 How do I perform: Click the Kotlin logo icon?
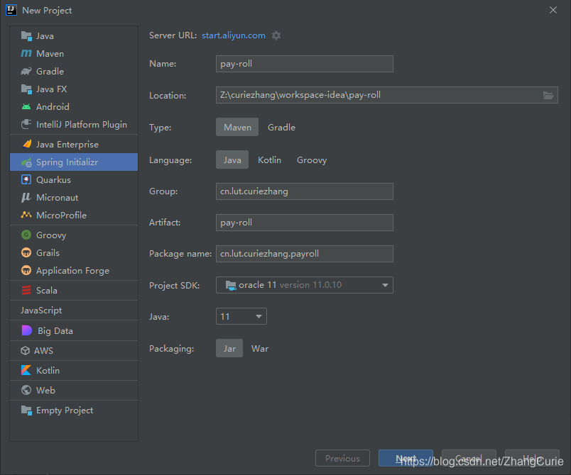click(x=26, y=370)
